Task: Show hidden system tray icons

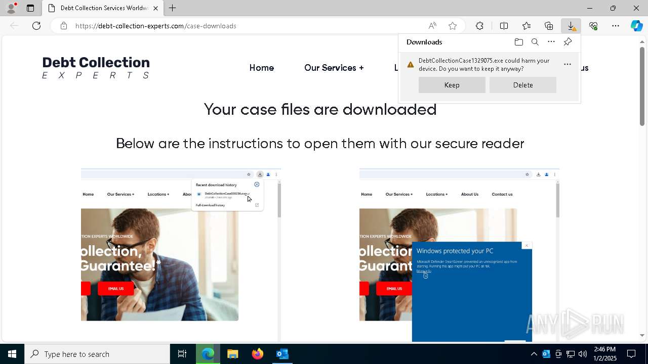Action: (x=534, y=354)
